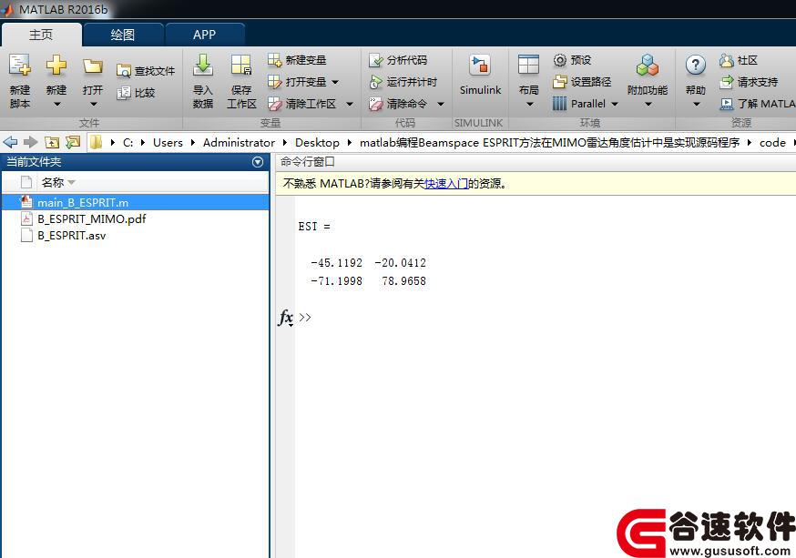Expand the Layout (布局) dropdown arrow

529,105
